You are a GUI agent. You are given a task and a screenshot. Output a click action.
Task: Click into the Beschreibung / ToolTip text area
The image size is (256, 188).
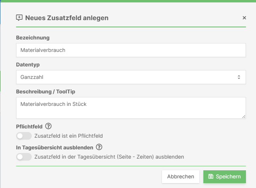click(x=131, y=108)
